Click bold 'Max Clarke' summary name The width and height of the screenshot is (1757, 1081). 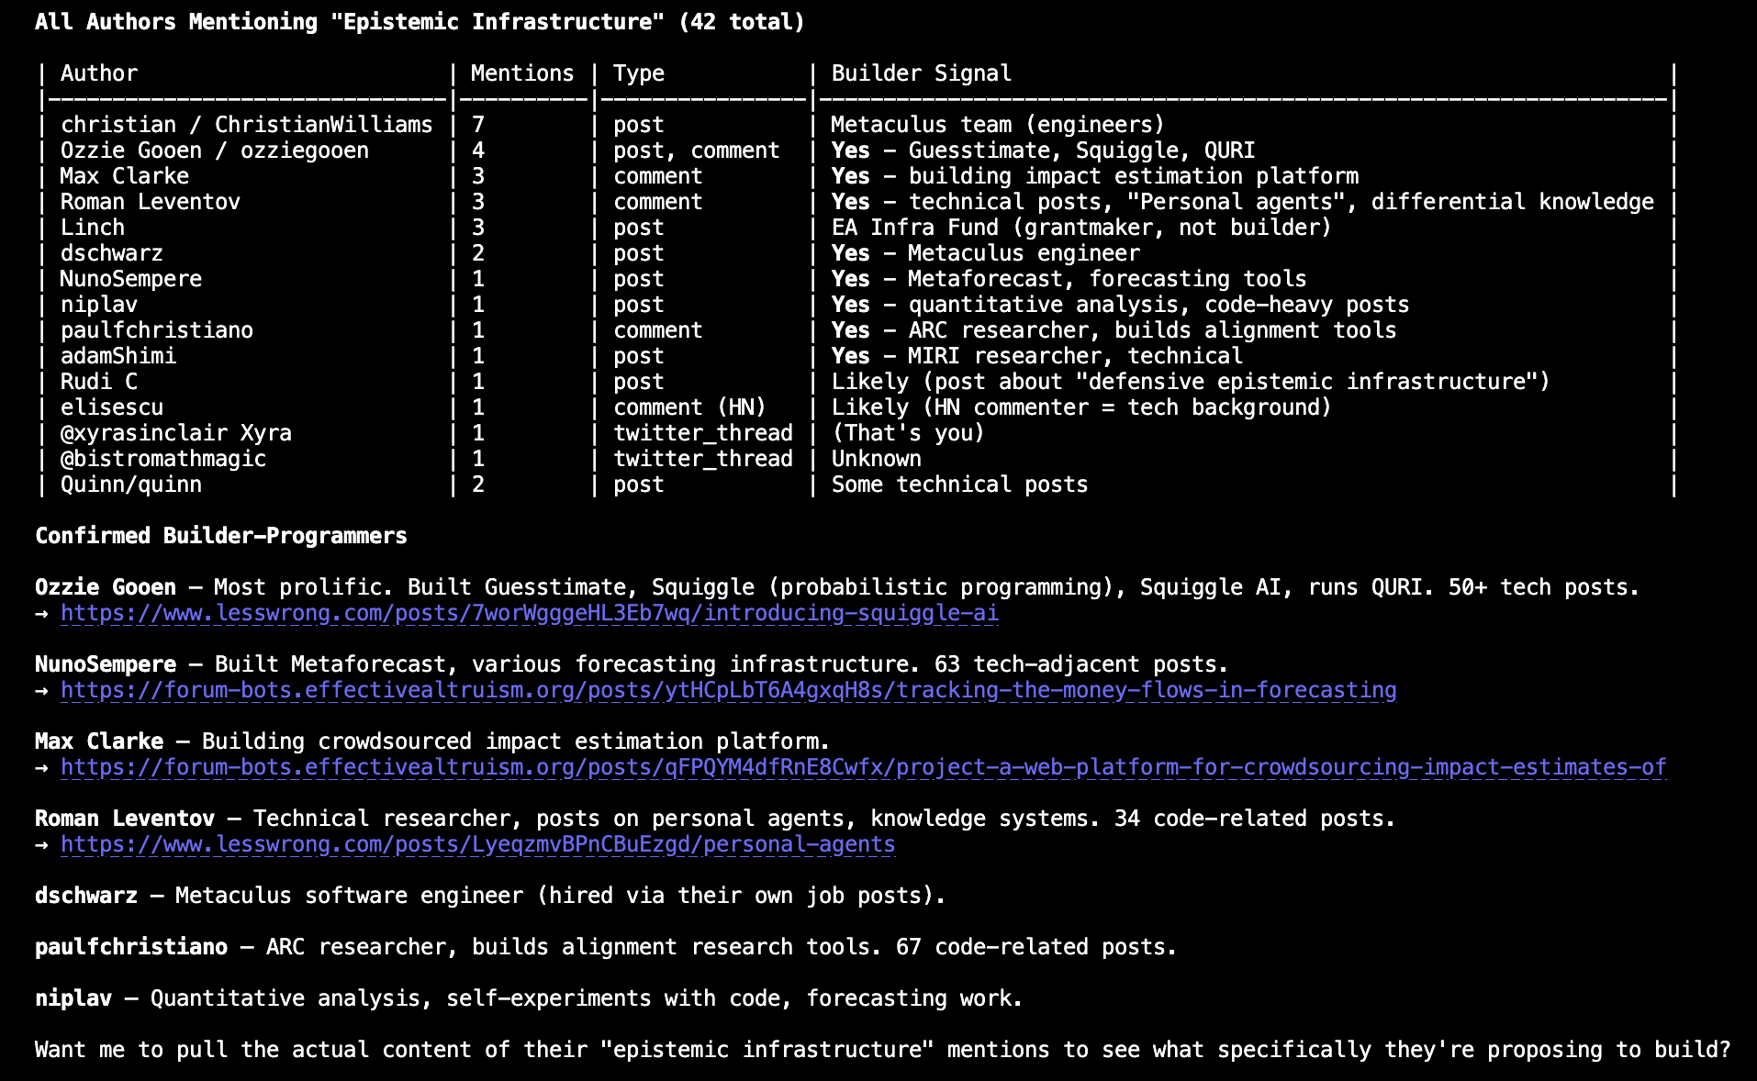(x=99, y=741)
